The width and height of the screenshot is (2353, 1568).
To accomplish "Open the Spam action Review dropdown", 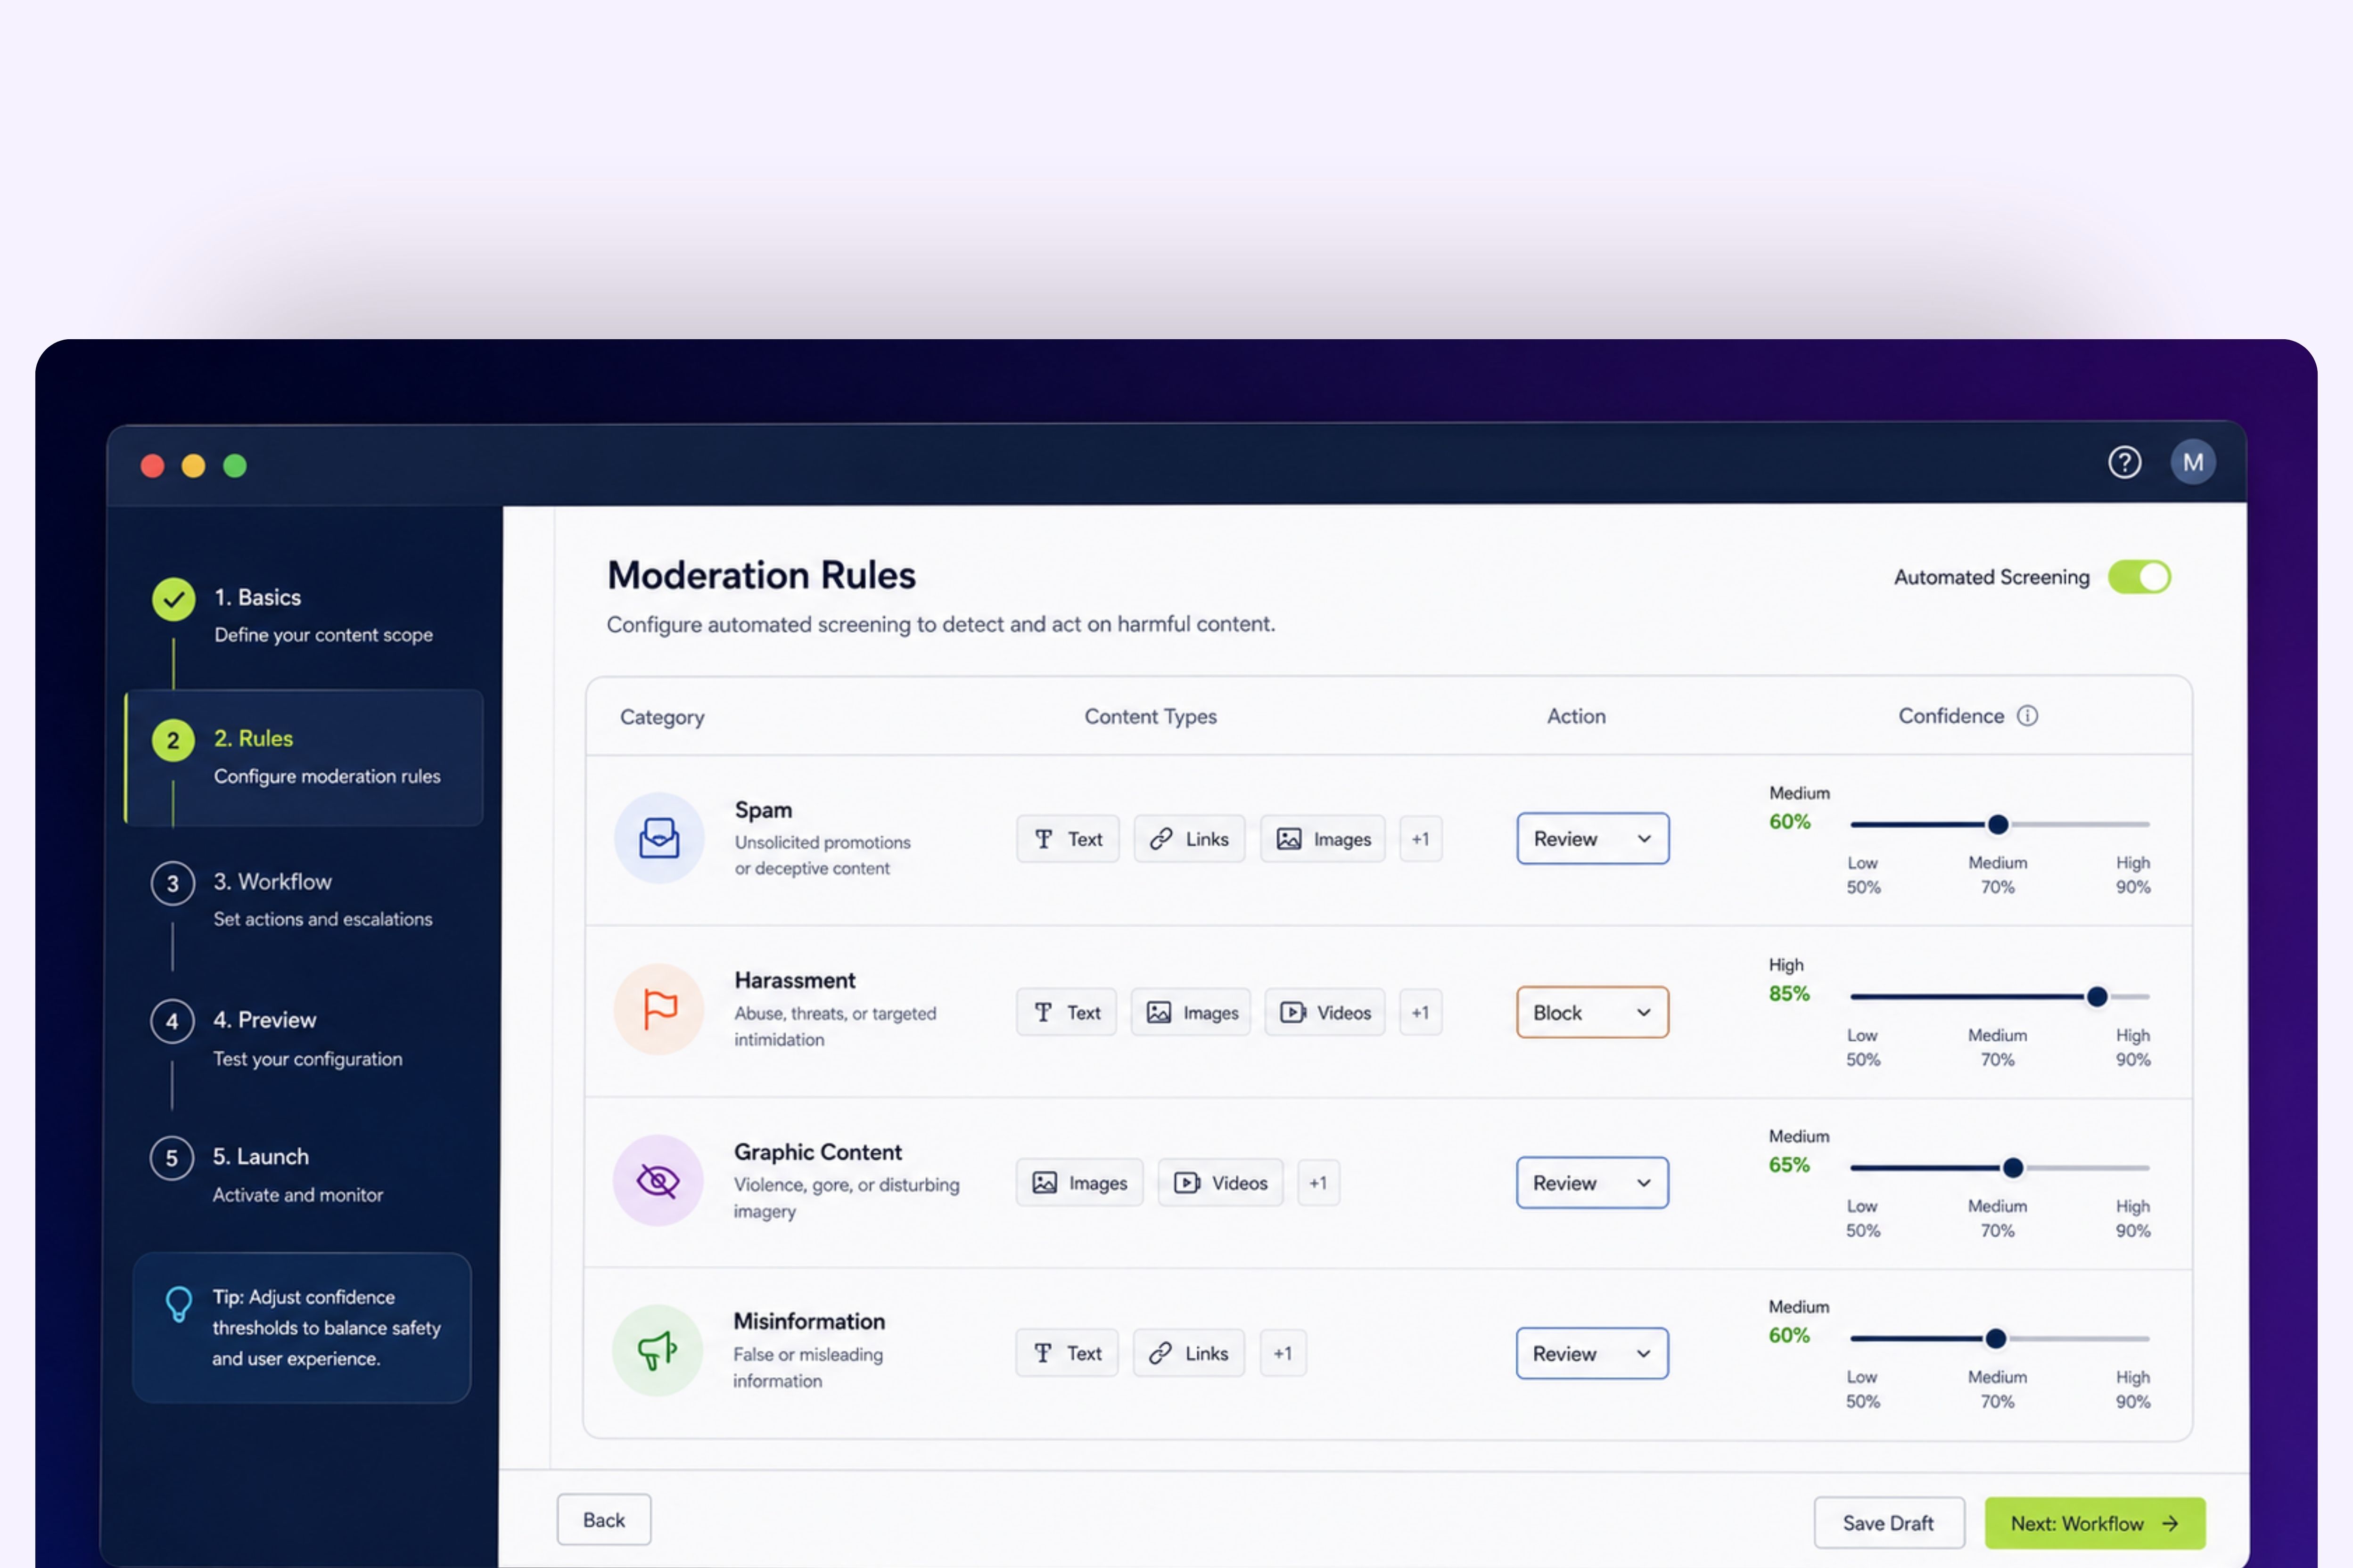I will [x=1593, y=839].
